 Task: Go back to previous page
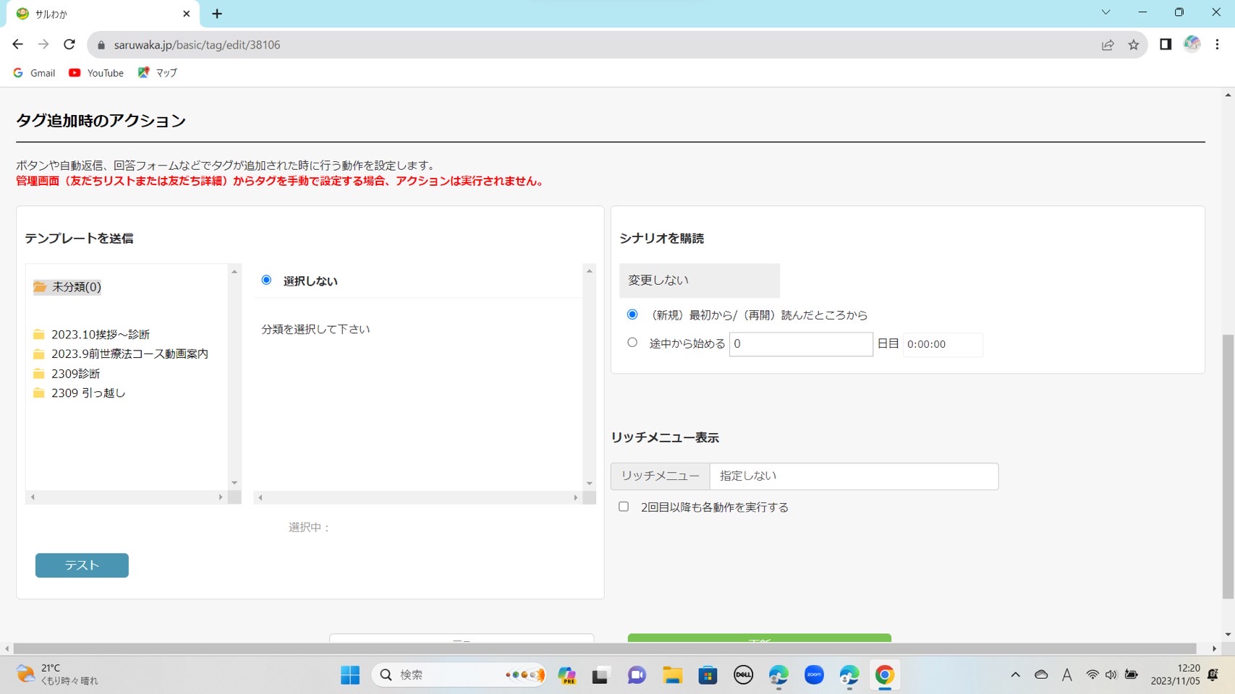click(17, 45)
